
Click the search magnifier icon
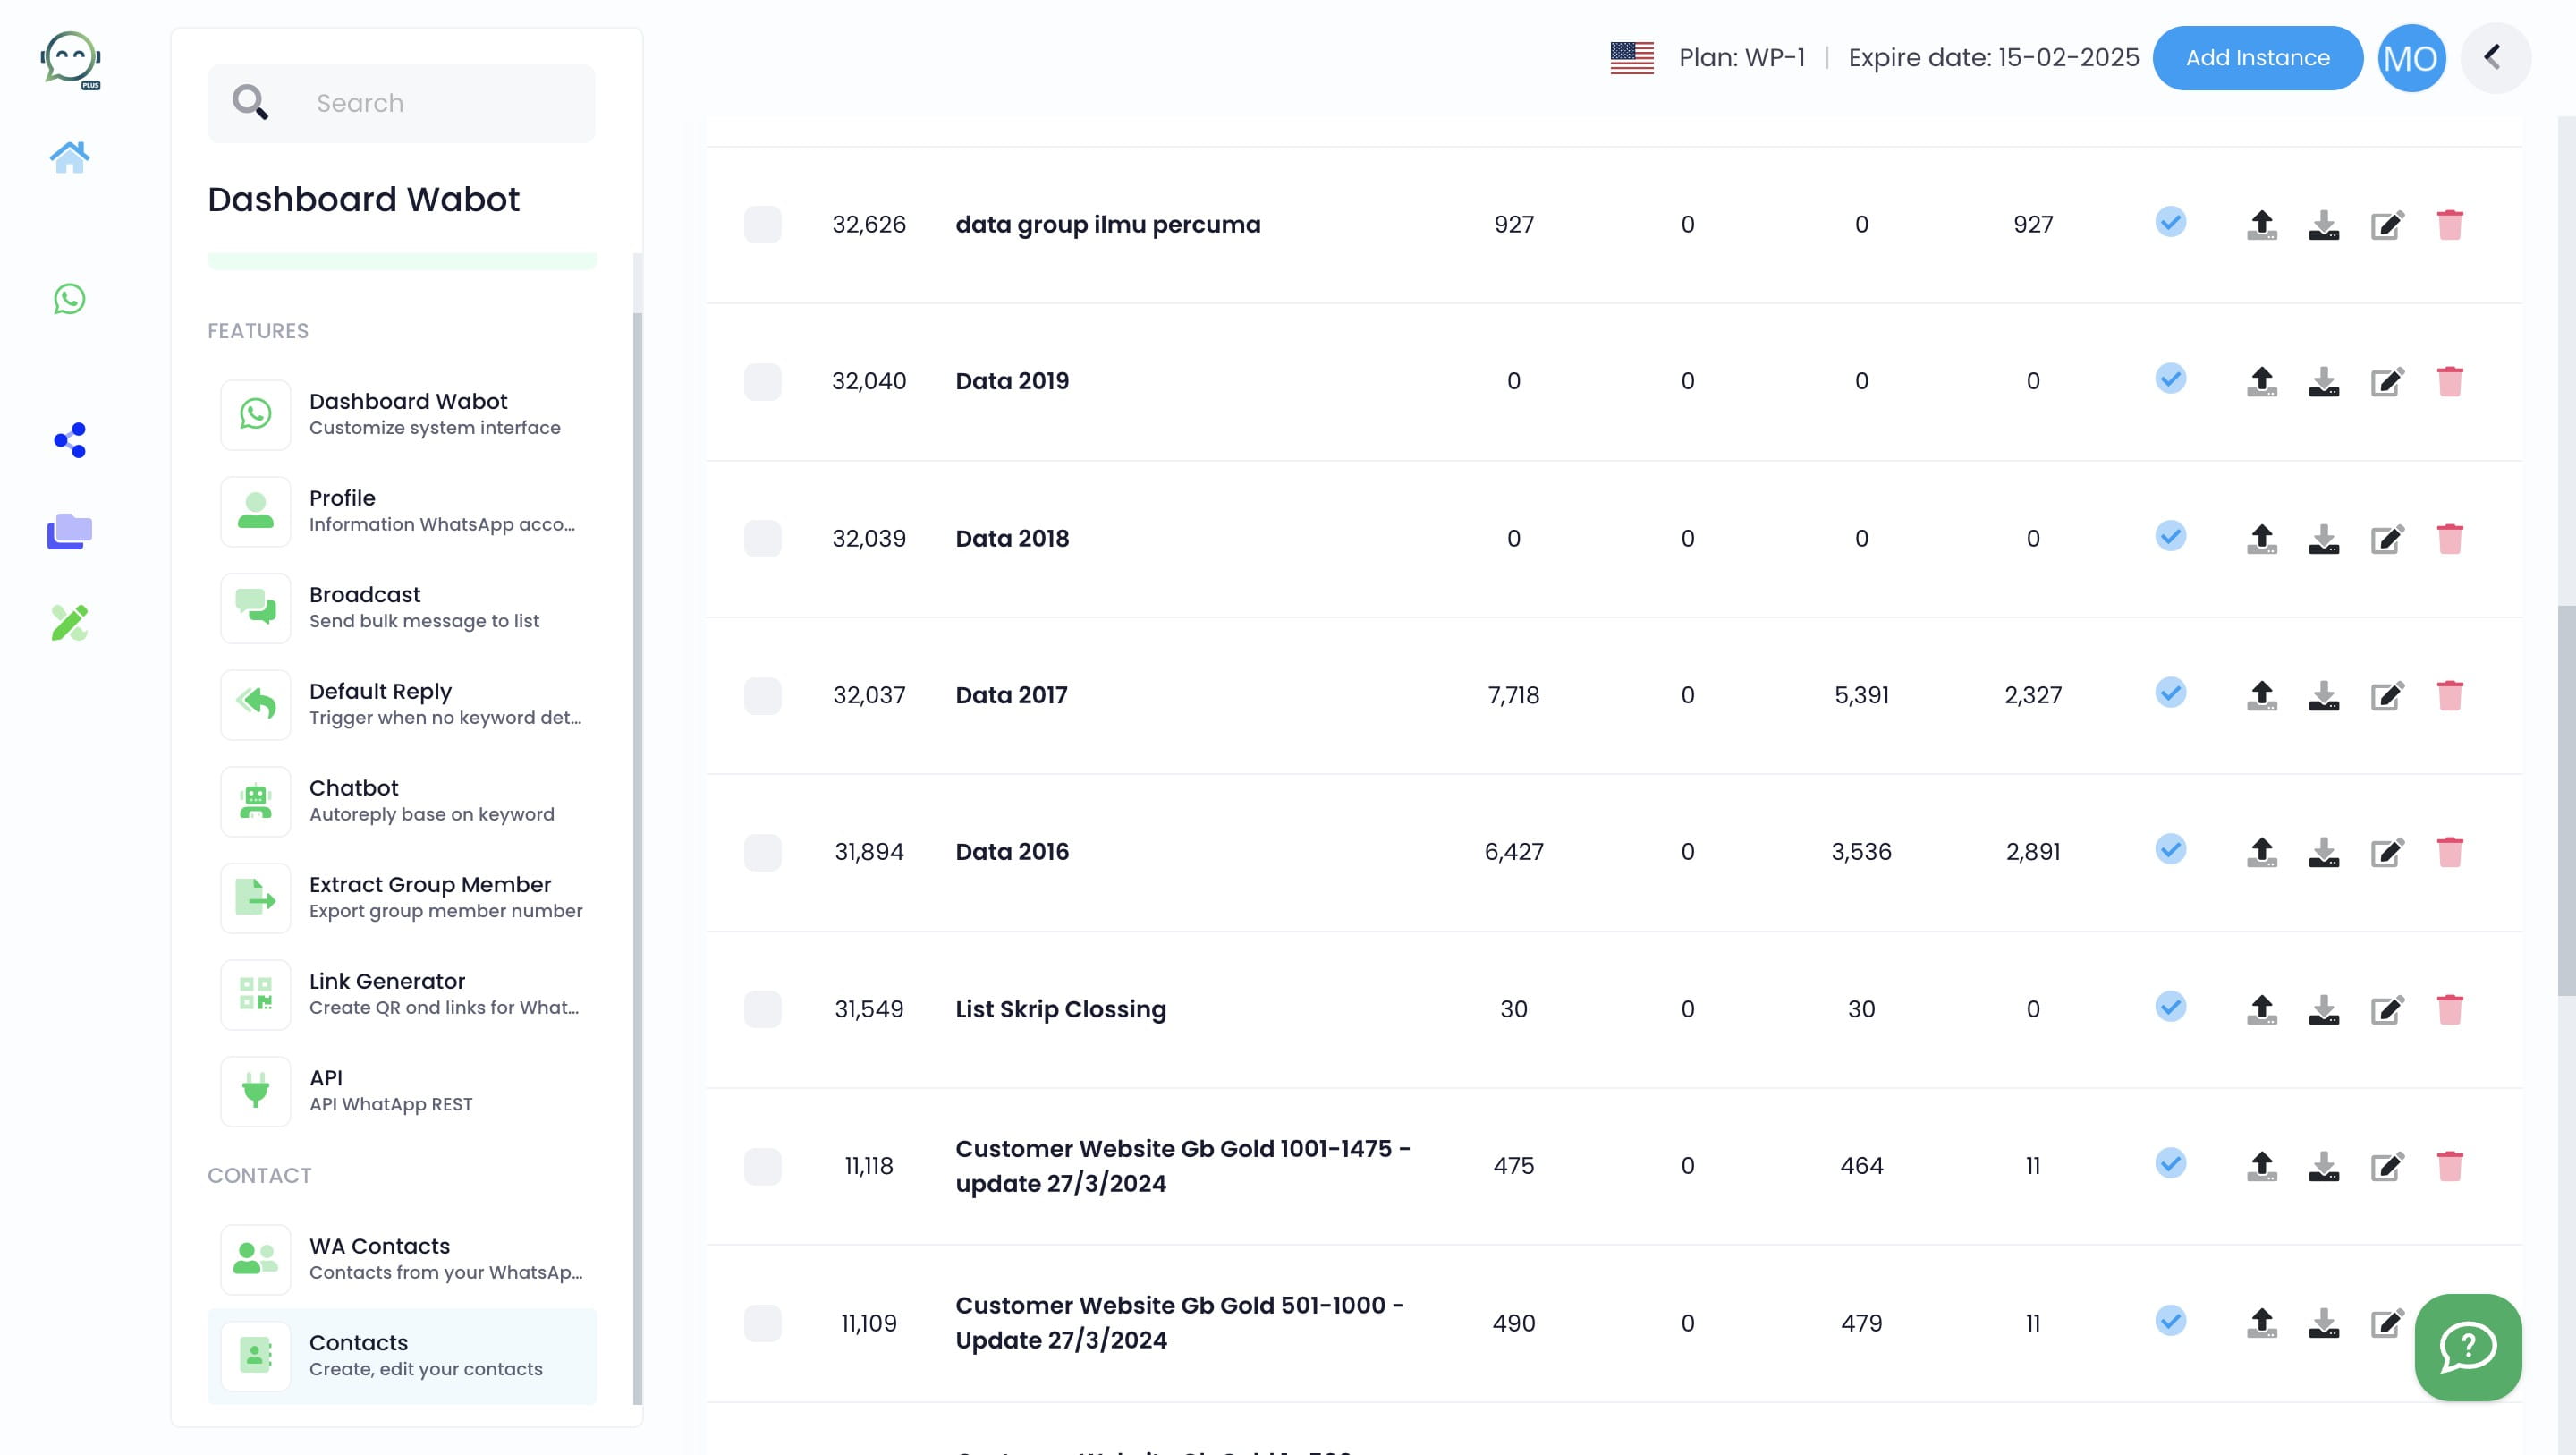(x=250, y=102)
